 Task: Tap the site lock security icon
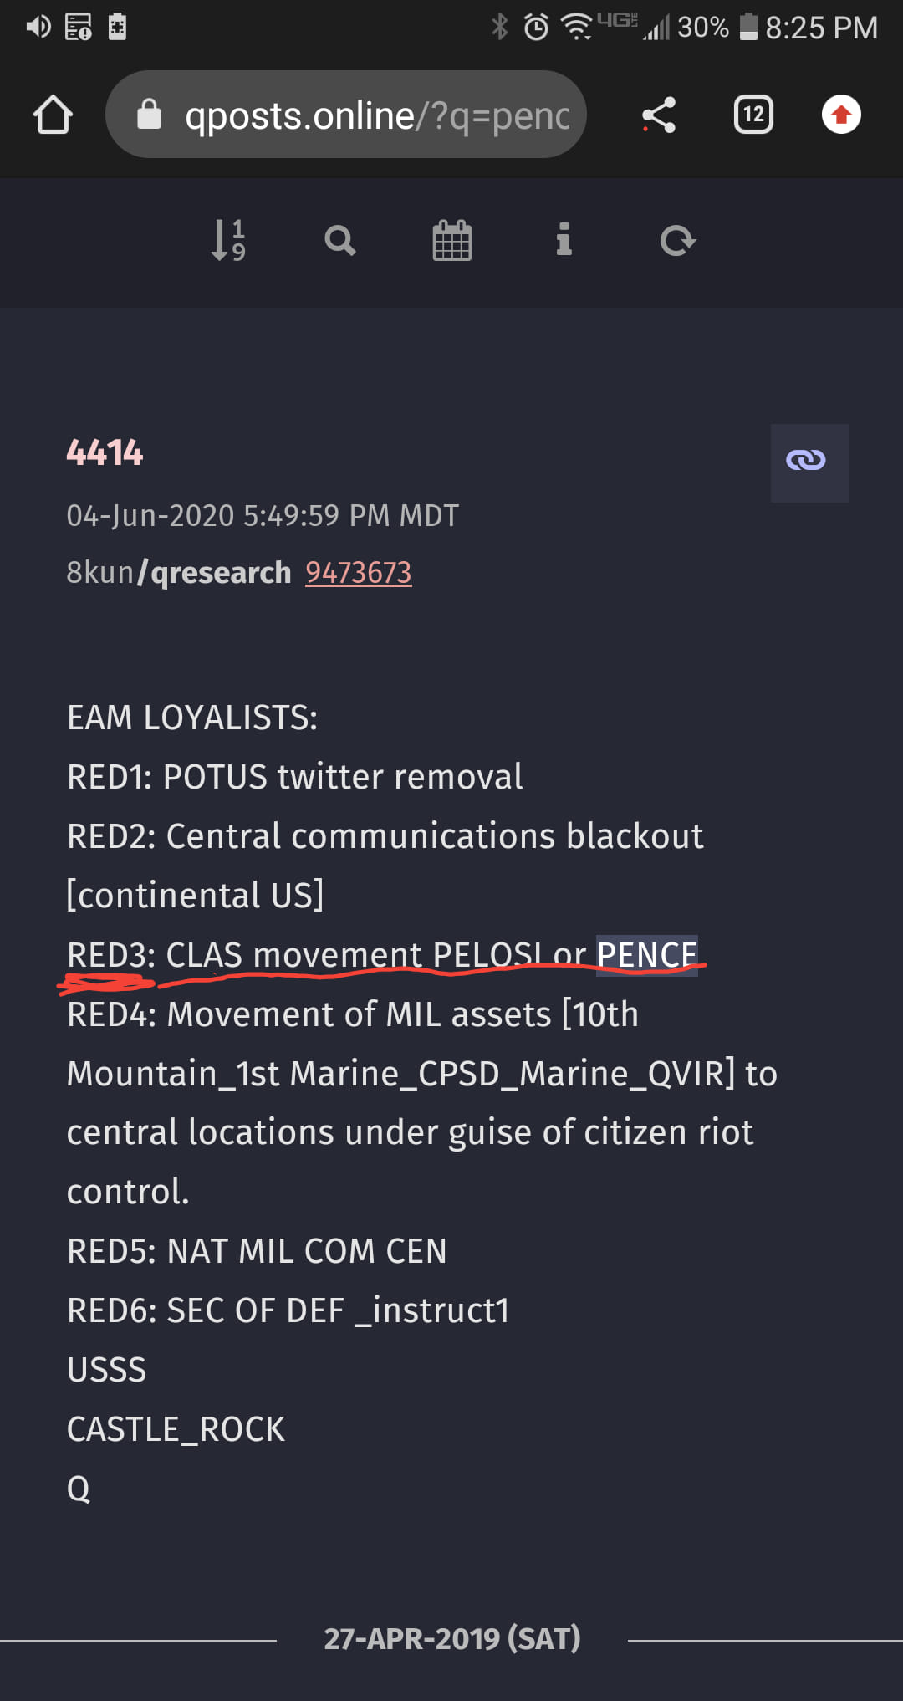pyautogui.click(x=149, y=115)
